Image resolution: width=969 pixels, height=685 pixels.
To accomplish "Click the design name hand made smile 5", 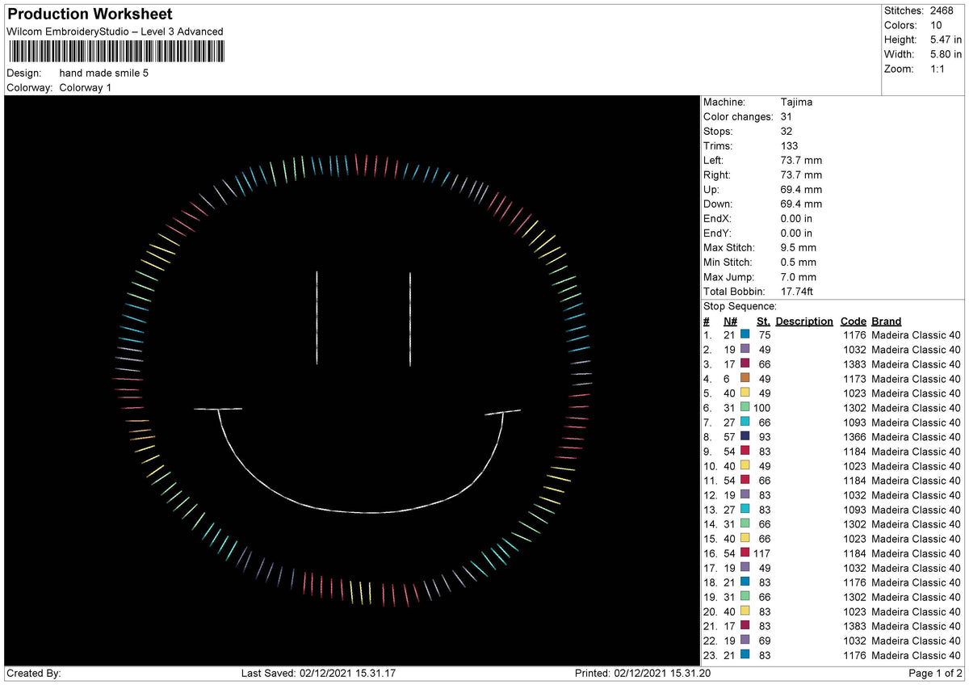I will (105, 73).
